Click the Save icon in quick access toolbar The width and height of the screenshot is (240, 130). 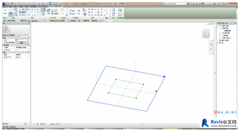click(12, 3)
